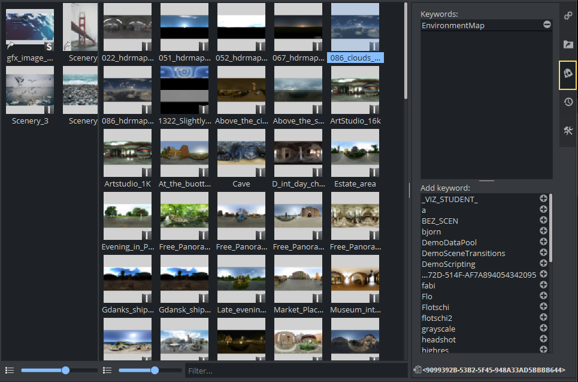
Task: Toggle list view icon for left folder pane
Action: point(10,371)
